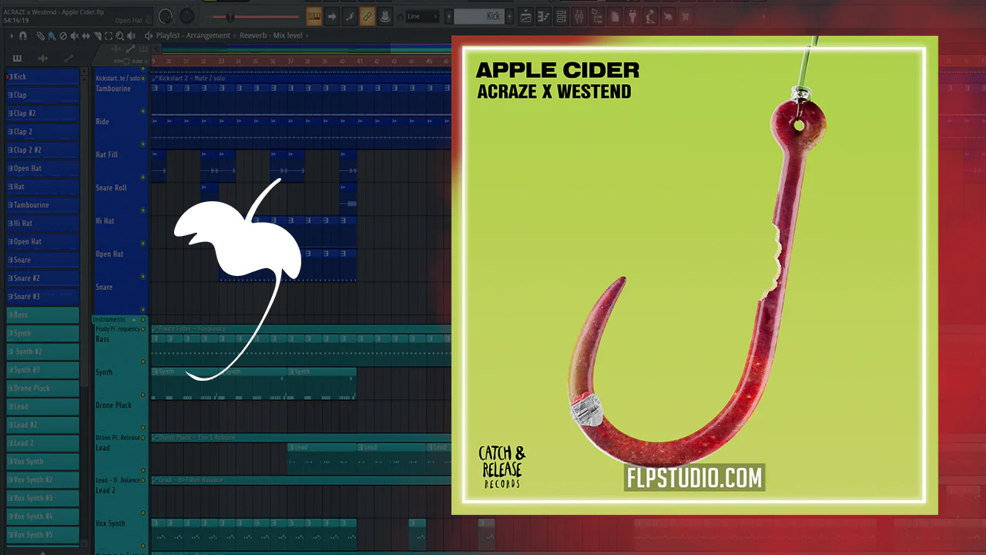This screenshot has height=555, width=986.
Task: Toggle mute switch on the Instruments group
Action: [143, 319]
